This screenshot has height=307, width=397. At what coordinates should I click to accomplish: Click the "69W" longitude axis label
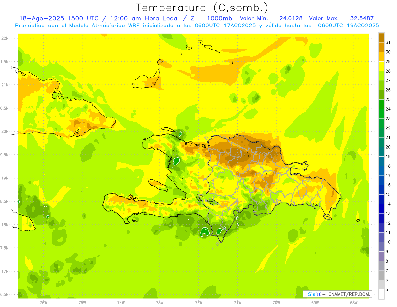[x=315, y=302]
